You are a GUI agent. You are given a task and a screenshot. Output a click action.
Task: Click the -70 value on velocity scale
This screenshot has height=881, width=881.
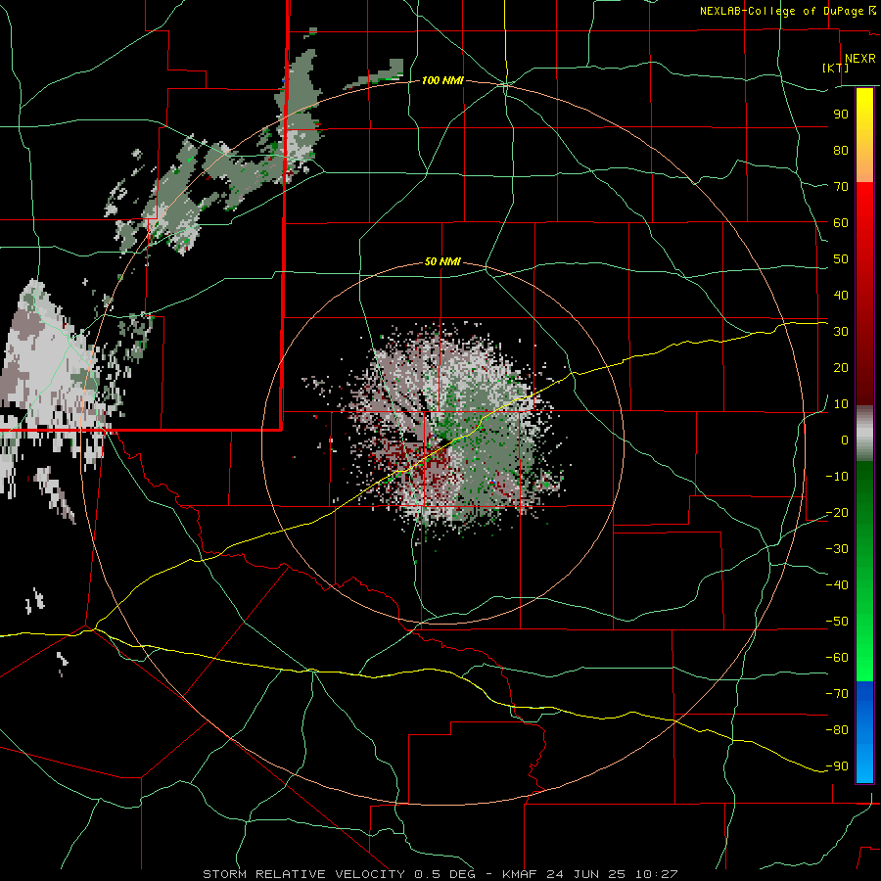pos(837,694)
